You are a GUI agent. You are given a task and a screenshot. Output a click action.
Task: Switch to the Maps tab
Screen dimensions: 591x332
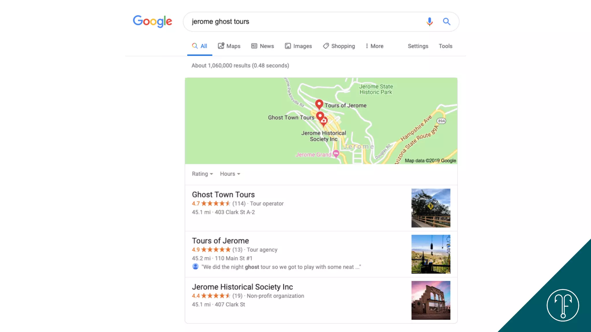click(229, 46)
